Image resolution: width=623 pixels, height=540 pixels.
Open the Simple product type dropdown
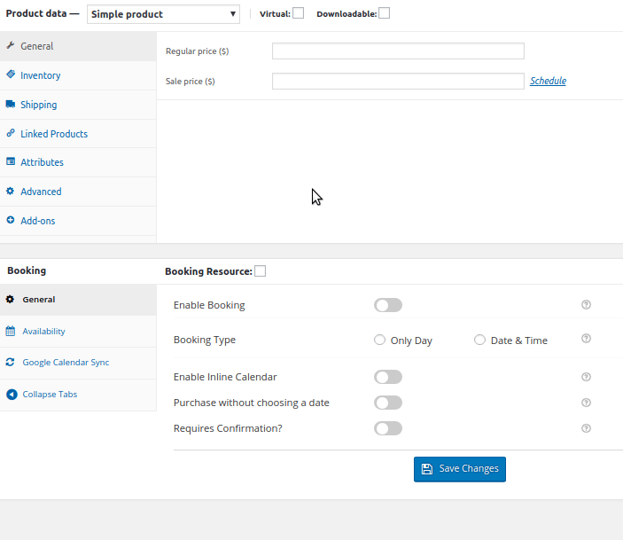click(x=163, y=14)
